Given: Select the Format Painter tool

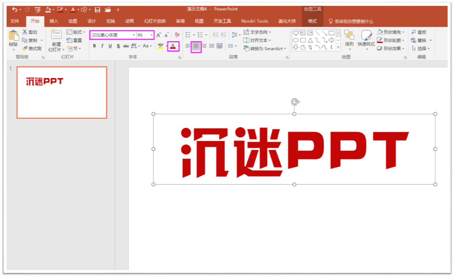Looking at the screenshot, I should coord(33,48).
